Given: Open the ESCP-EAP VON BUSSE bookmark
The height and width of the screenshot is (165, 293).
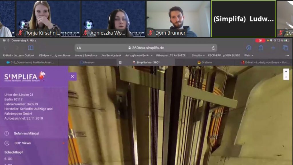Looking at the screenshot, I should point(224,56).
